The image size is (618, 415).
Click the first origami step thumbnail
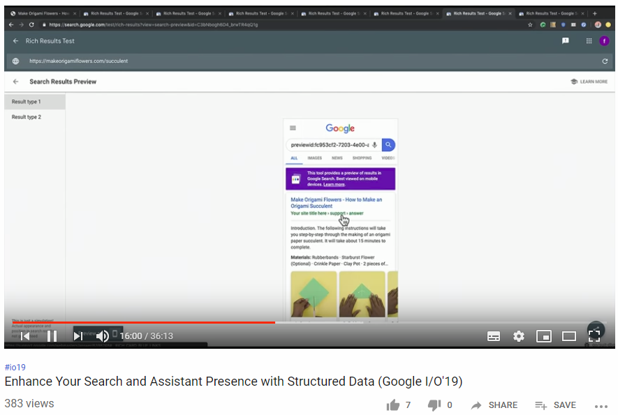pyautogui.click(x=314, y=294)
